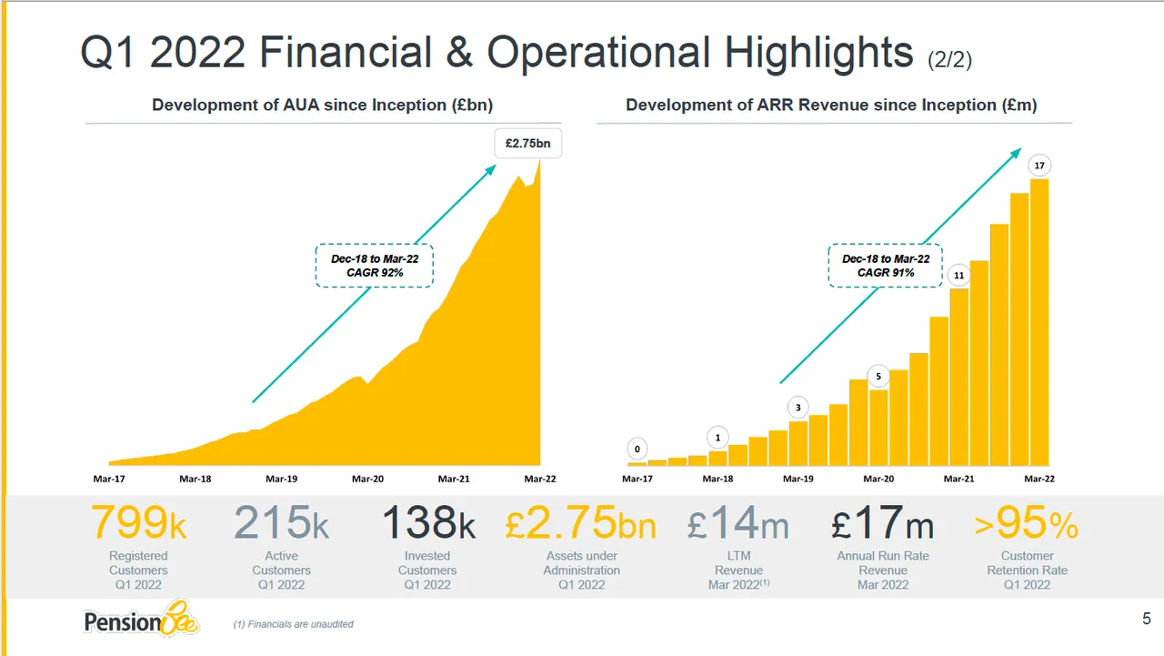Click 'Active Customers Q1 2022' caption
Image resolution: width=1164 pixels, height=656 pixels.
click(x=281, y=570)
